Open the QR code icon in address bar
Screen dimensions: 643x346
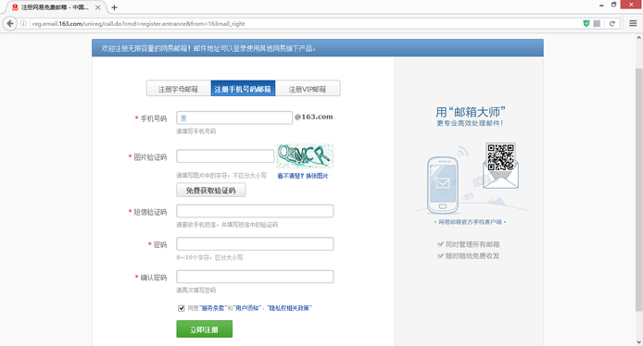pyautogui.click(x=597, y=23)
